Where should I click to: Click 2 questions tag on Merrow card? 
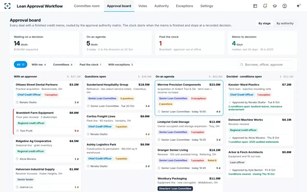[166, 104]
